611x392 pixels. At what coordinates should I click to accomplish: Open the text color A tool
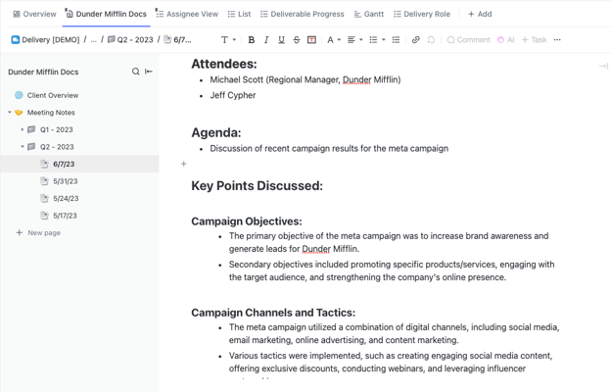pyautogui.click(x=330, y=40)
